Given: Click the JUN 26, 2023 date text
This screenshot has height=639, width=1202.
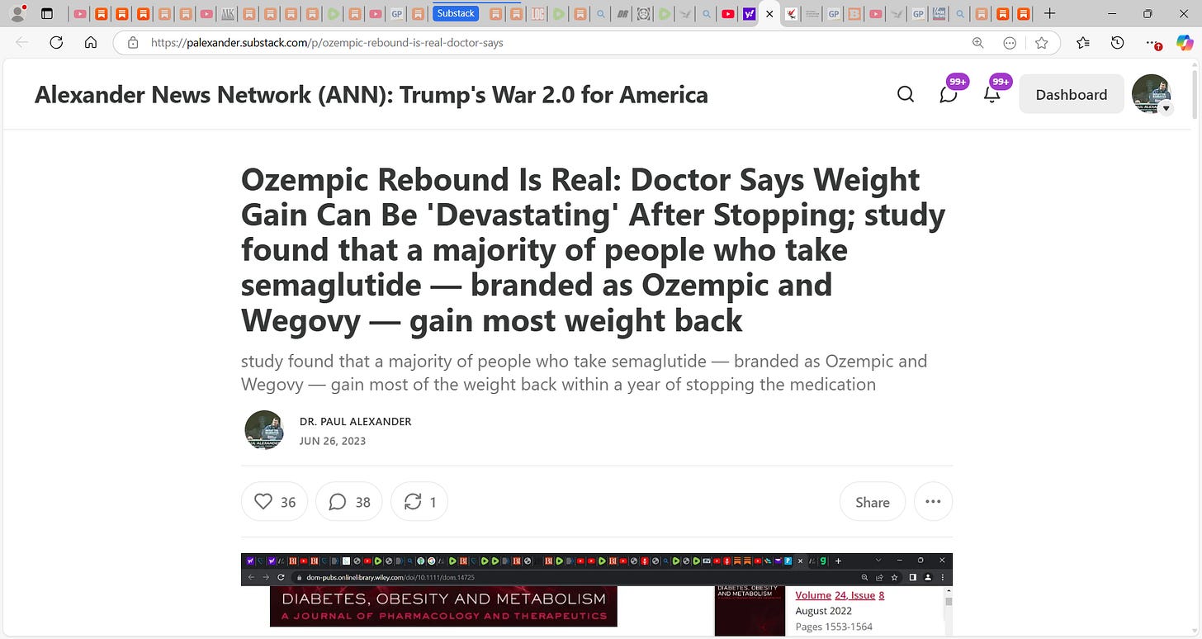Looking at the screenshot, I should (x=333, y=441).
